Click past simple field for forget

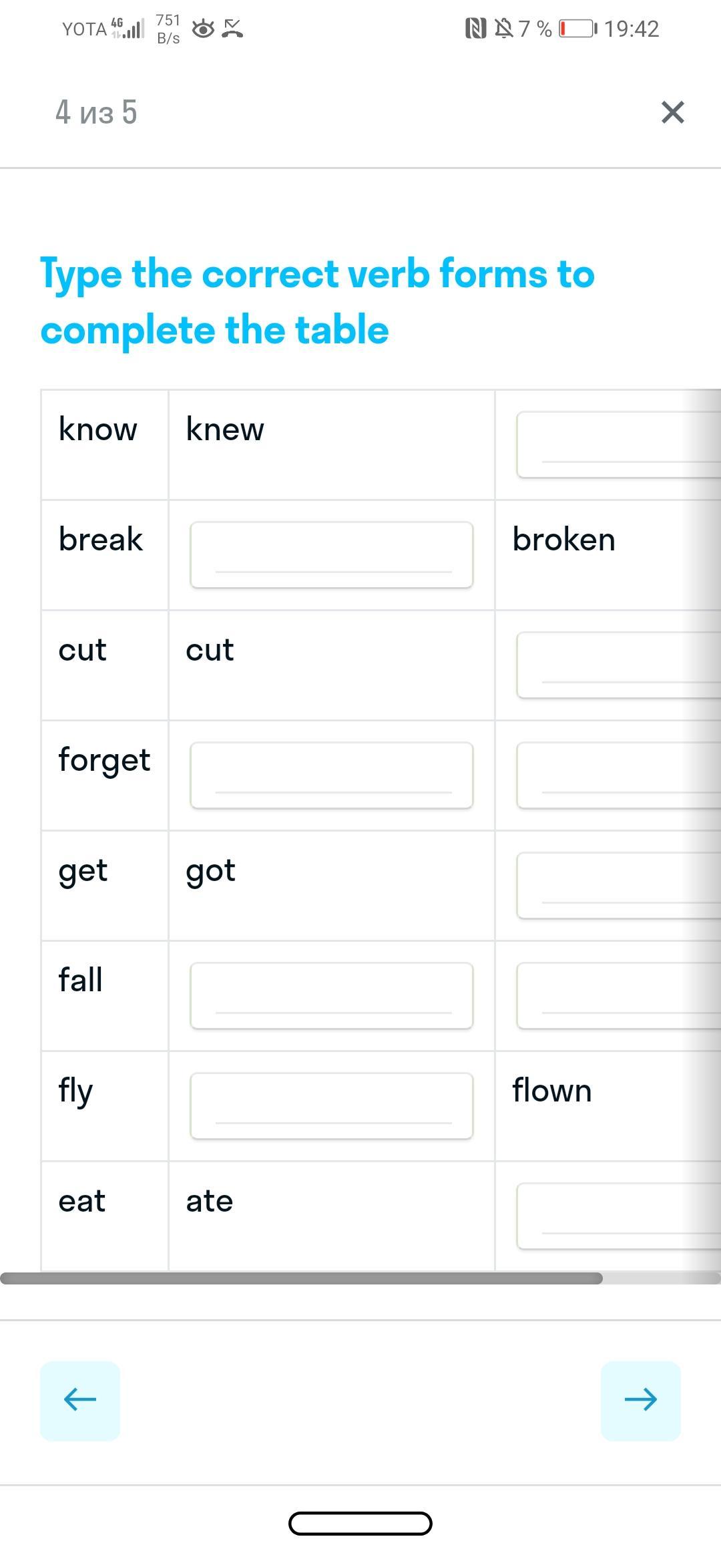pos(331,775)
